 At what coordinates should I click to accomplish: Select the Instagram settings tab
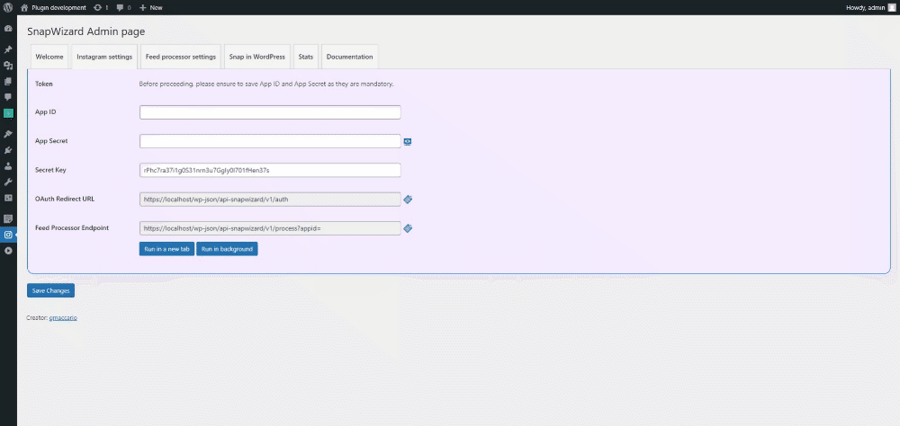(104, 57)
